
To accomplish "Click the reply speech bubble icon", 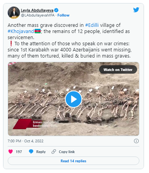I will [31, 152].
